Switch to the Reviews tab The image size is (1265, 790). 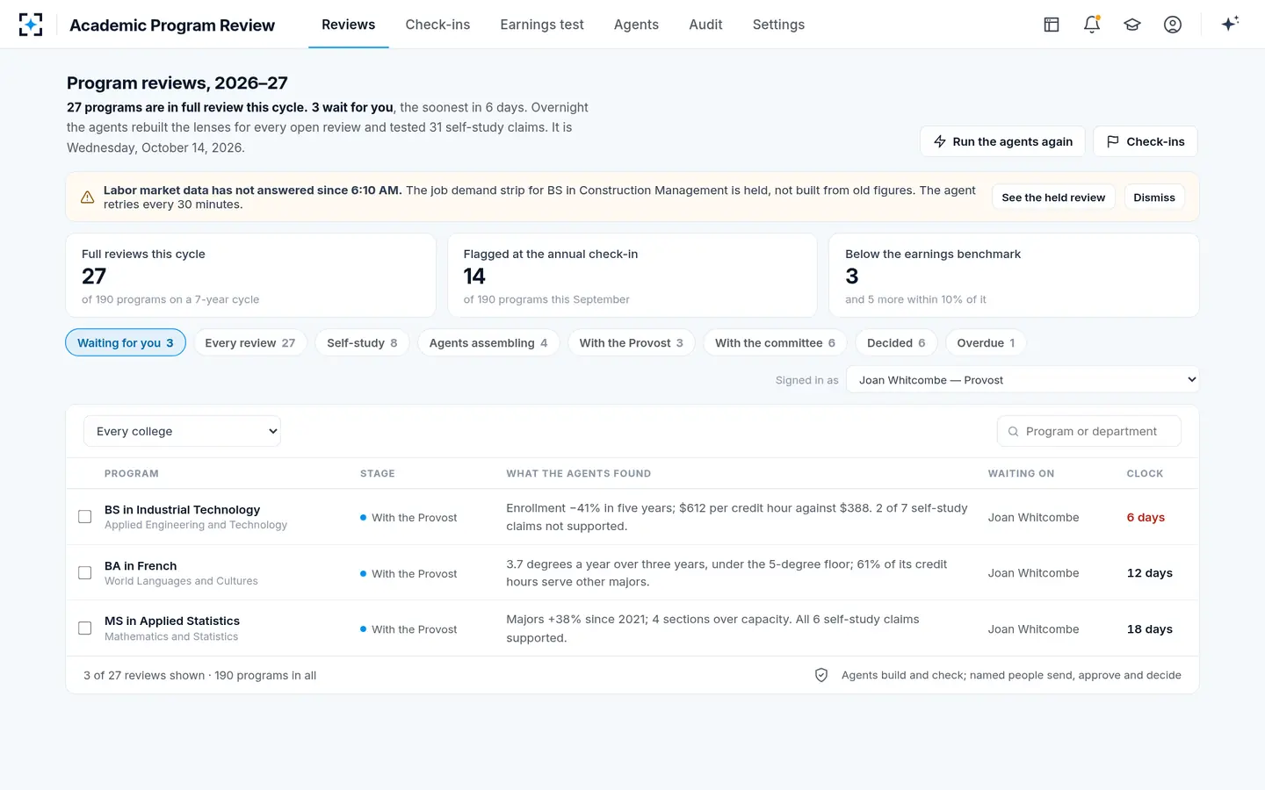(349, 25)
